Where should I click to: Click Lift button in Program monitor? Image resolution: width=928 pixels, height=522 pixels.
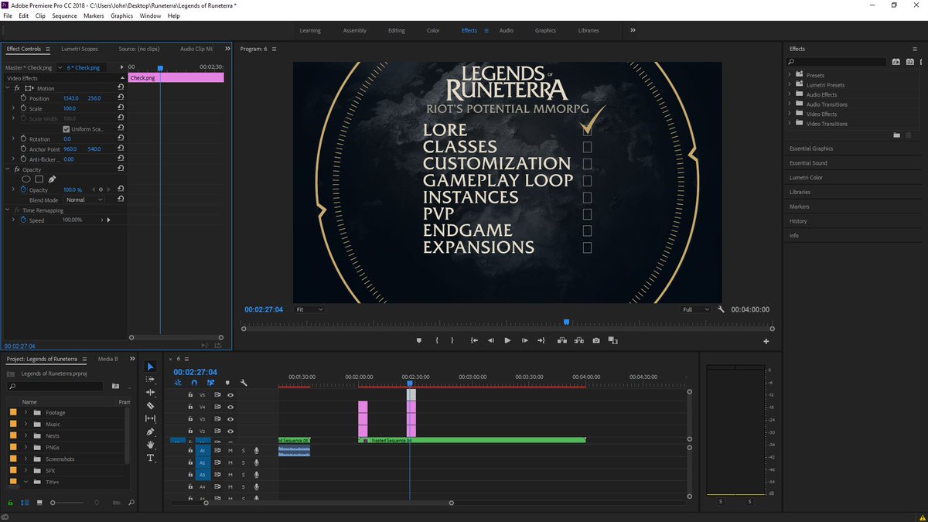[561, 340]
